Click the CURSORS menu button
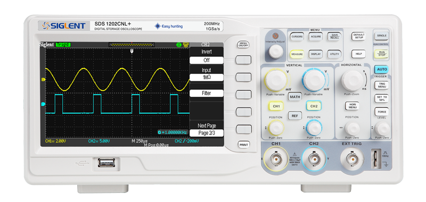The image size is (426, 202). pos(297,36)
